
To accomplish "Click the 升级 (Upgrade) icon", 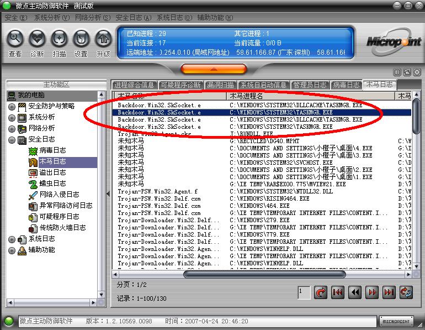I will tap(103, 39).
